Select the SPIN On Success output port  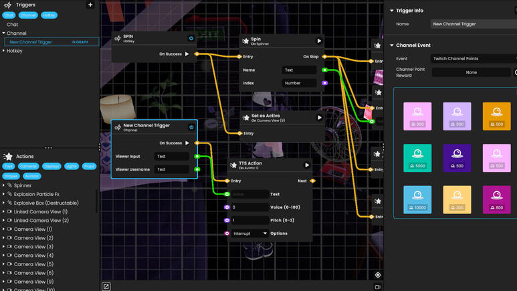[x=197, y=54]
